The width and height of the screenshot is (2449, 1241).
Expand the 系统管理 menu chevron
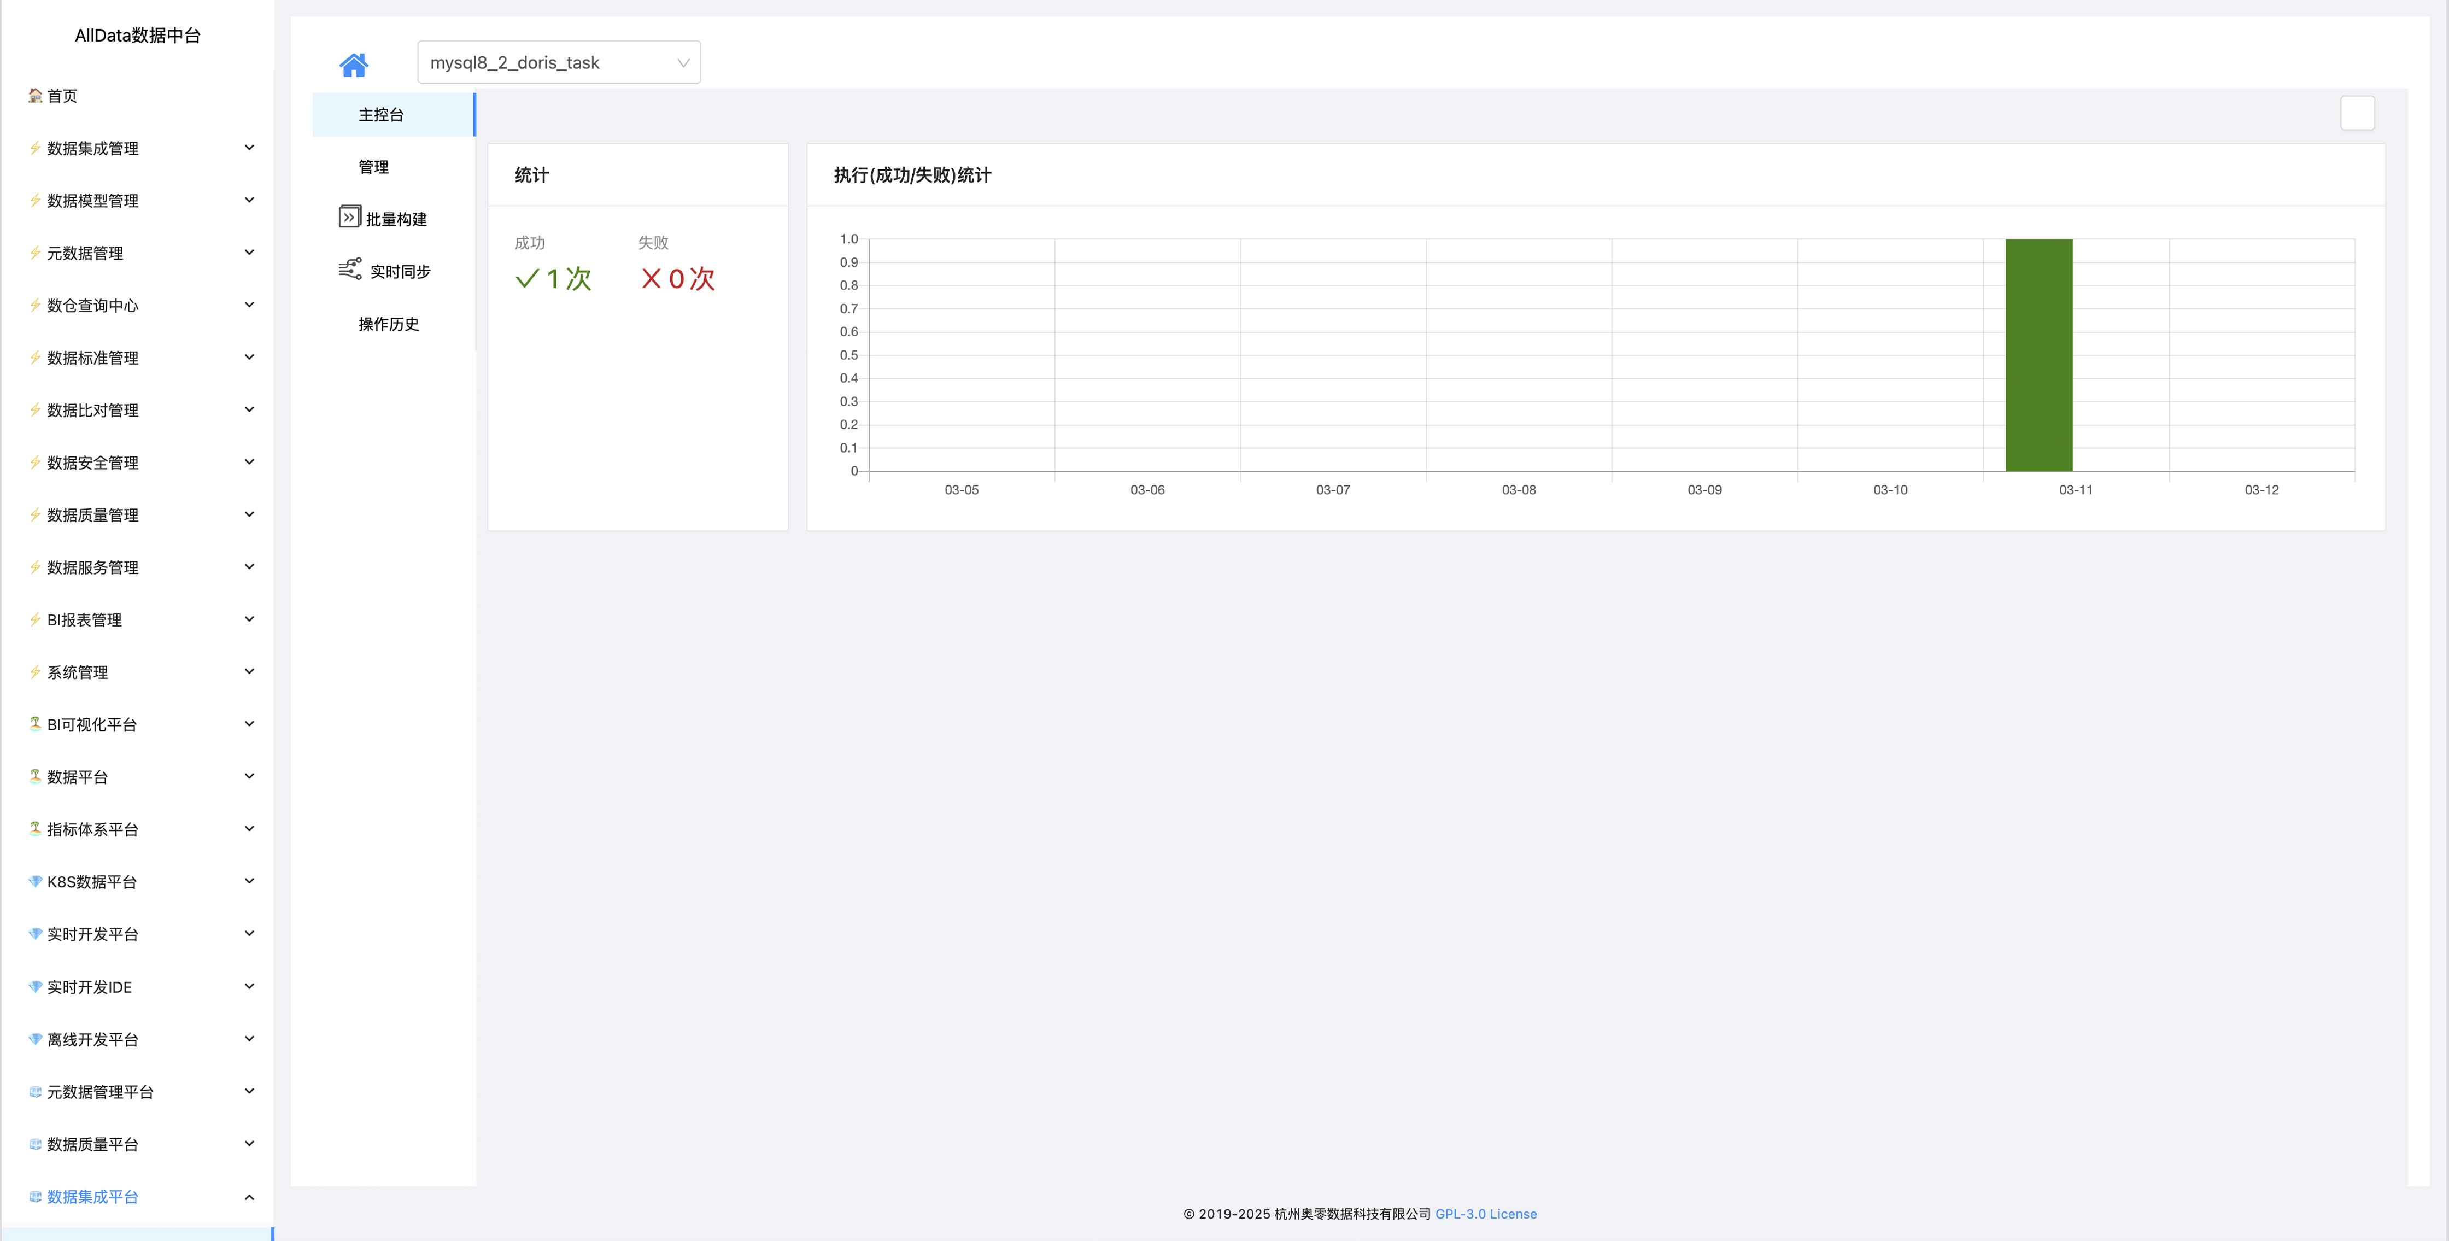point(249,671)
